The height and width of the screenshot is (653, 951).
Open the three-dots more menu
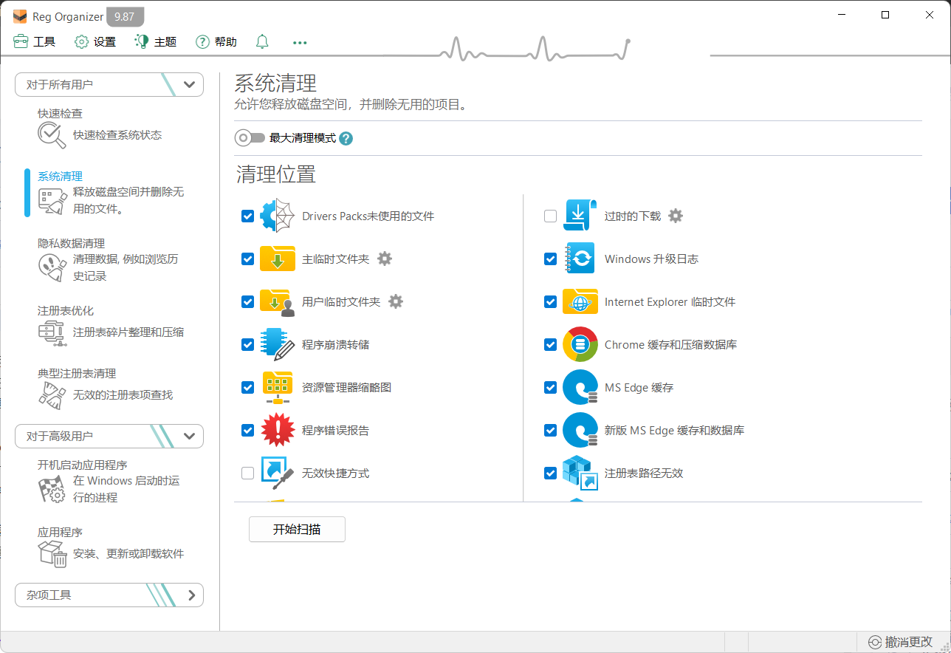300,43
